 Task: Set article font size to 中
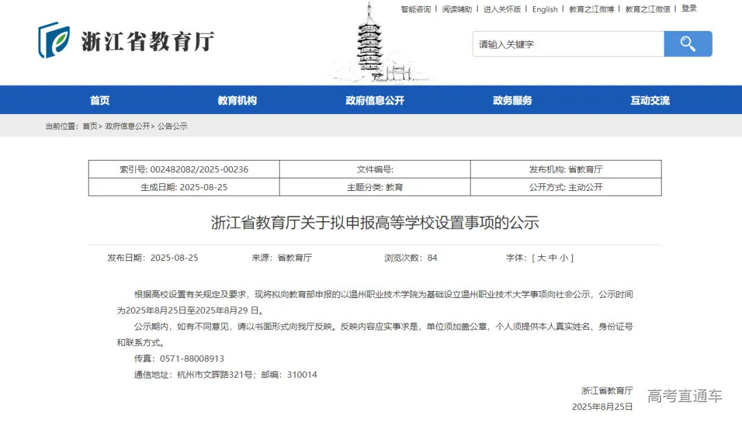point(554,258)
